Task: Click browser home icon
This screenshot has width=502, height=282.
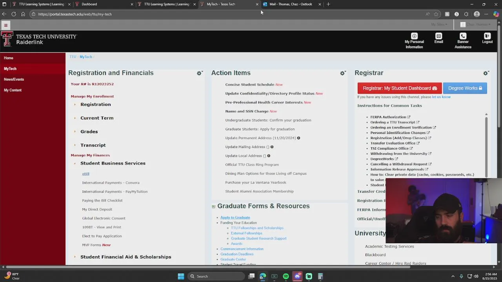Action: click(x=23, y=14)
